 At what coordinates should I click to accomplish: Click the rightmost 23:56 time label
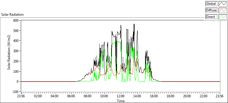219,96
